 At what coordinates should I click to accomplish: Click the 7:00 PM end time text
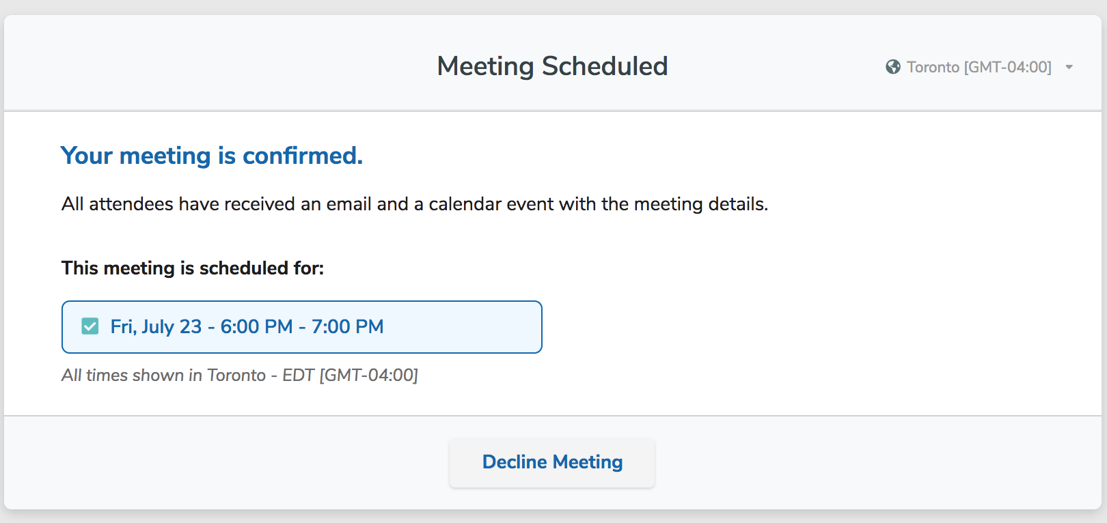click(347, 326)
